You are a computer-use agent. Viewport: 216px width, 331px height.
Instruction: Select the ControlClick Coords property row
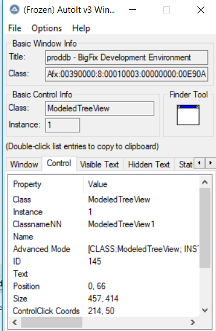pyautogui.click(x=104, y=311)
